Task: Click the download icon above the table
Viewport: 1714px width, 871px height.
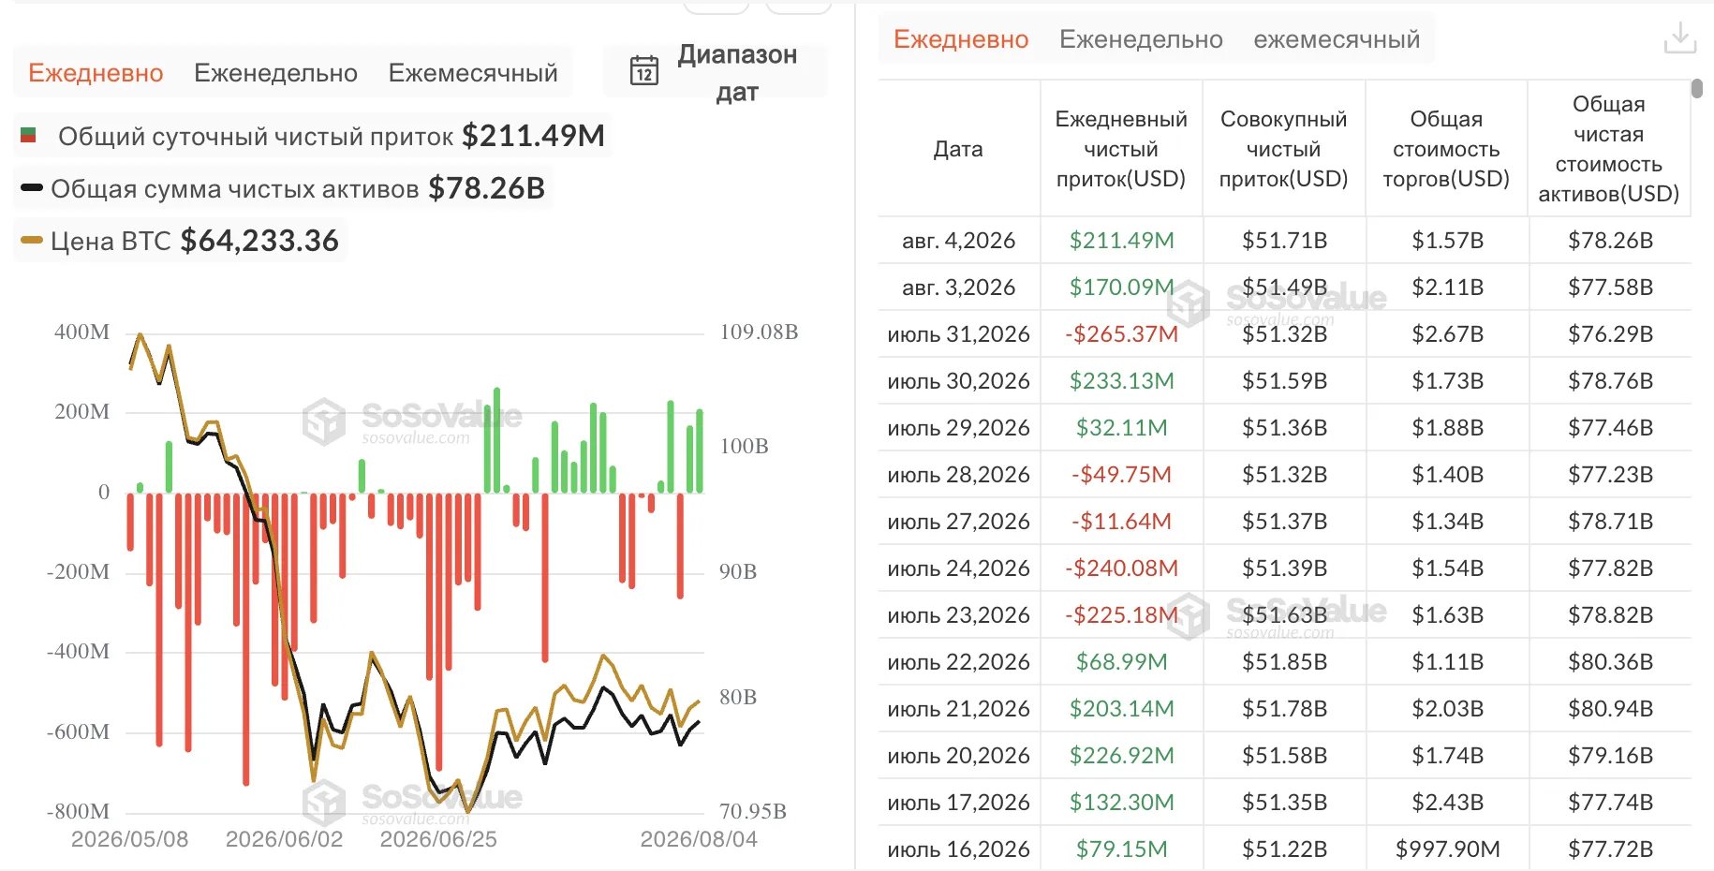Action: click(1679, 37)
